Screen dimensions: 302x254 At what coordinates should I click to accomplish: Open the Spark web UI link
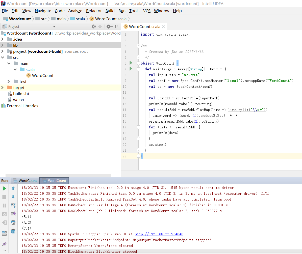tap(159, 234)
